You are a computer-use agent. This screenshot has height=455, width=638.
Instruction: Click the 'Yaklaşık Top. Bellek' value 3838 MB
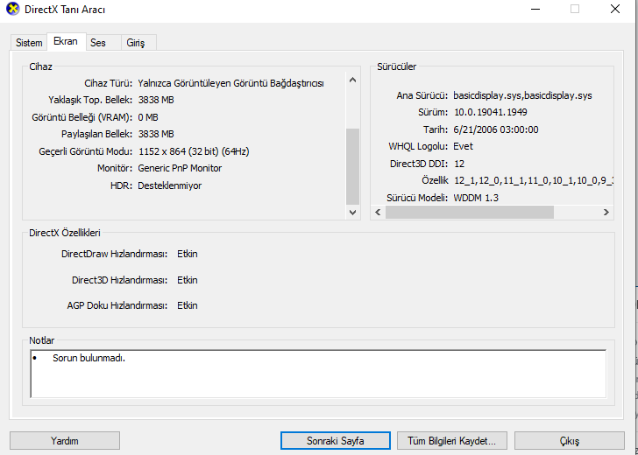pos(156,100)
